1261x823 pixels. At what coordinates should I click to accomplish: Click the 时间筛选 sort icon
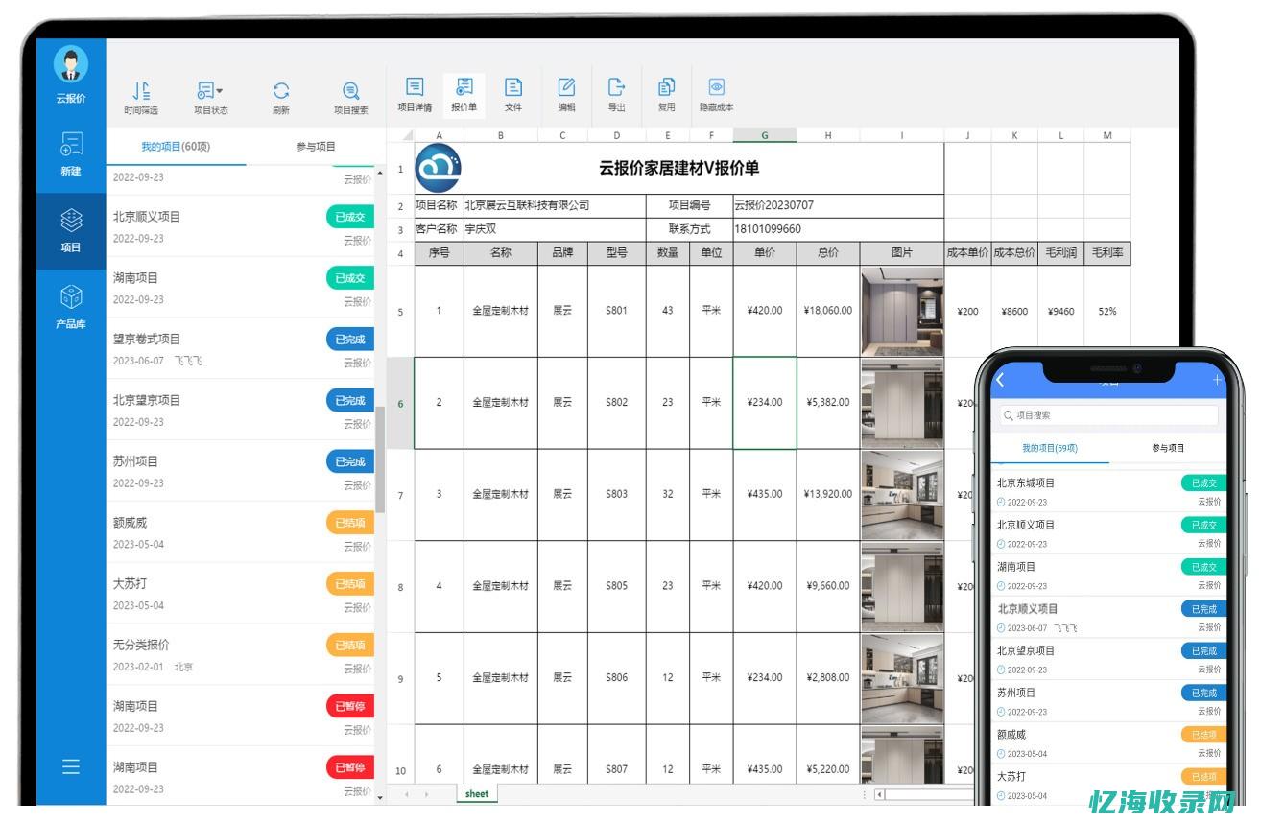click(141, 91)
